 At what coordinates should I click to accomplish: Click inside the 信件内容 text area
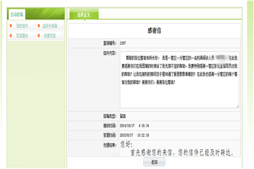[179, 79]
